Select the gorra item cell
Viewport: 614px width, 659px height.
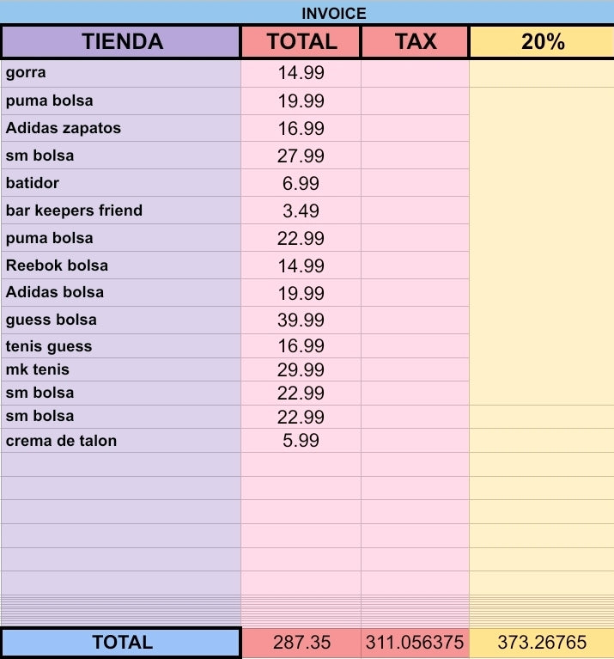(121, 73)
